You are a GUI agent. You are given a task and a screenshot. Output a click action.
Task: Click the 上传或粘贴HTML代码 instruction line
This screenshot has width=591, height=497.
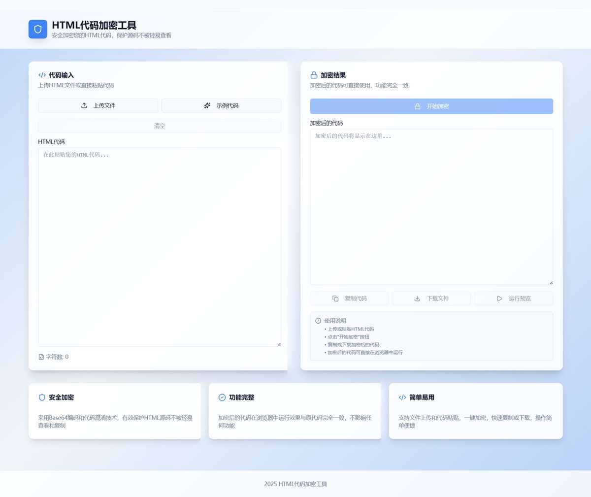click(x=351, y=329)
